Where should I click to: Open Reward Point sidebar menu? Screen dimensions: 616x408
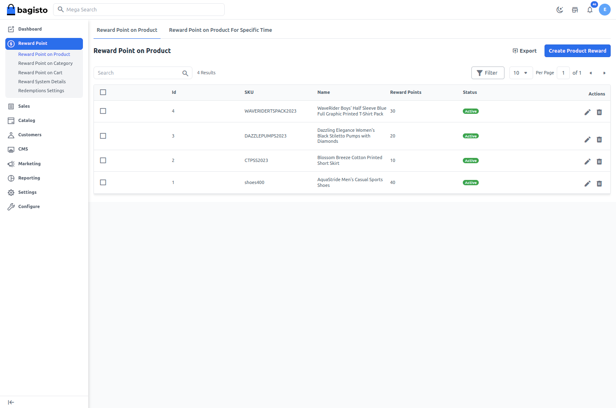(44, 43)
